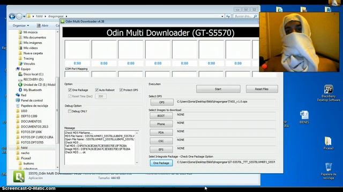Select Mis vídeos in the sidebar
Image resolution: width=343 pixels, height=192 pixels.
pyautogui.click(x=31, y=48)
